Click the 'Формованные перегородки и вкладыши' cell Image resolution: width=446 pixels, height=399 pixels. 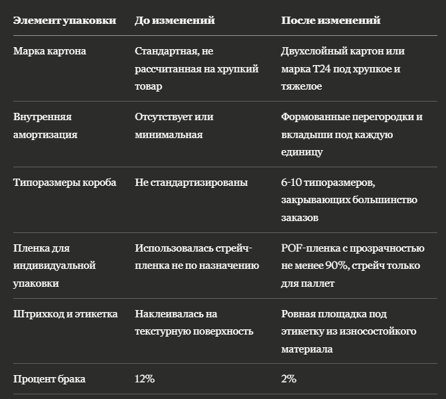click(x=352, y=134)
